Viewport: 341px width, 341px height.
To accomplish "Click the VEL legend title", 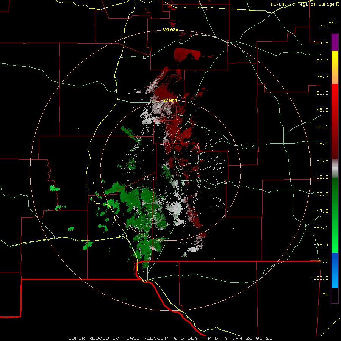I will coord(333,23).
